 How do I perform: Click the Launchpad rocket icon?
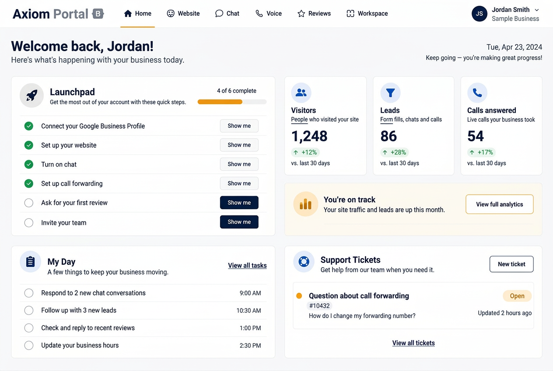click(x=31, y=95)
